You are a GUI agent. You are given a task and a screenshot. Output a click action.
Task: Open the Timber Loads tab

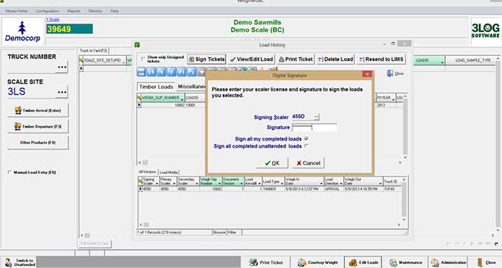click(x=156, y=87)
